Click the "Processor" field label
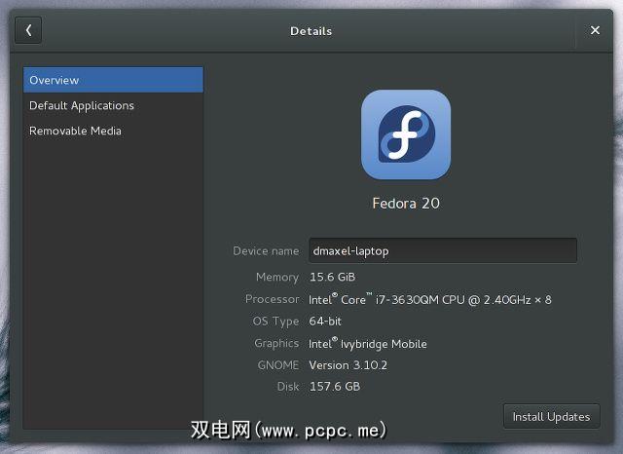Viewport: 623px width, 454px height. click(x=272, y=299)
